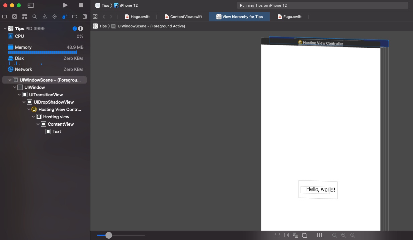
Task: Select the Disk gauge
Action: click(x=45, y=59)
